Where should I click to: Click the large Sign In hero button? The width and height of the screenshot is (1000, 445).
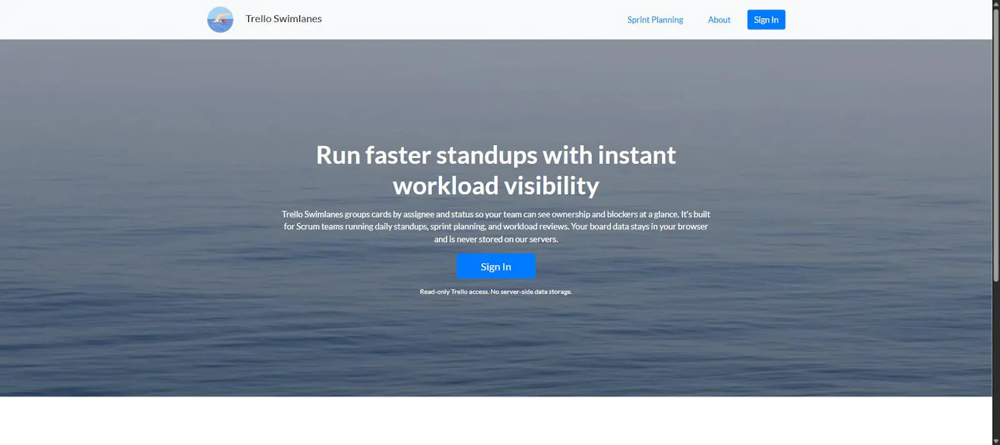coord(496,266)
